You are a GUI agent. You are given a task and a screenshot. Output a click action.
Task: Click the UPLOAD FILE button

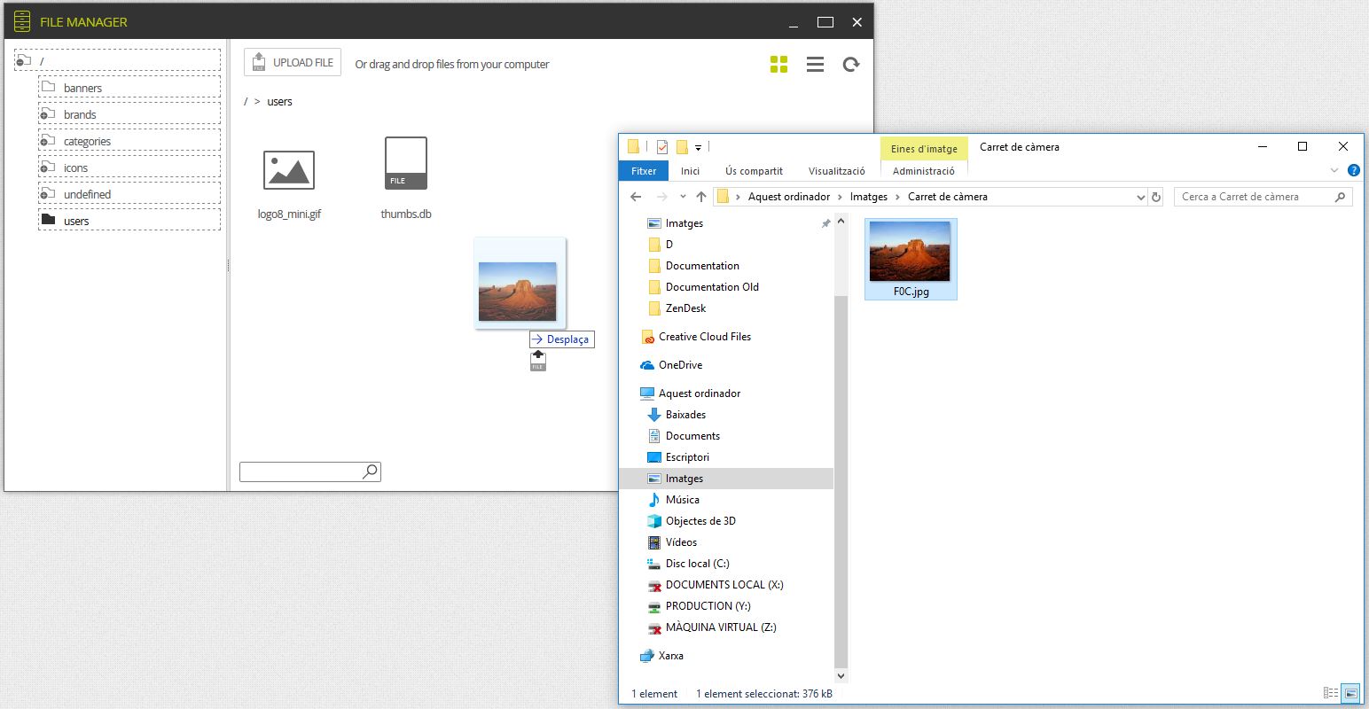click(293, 62)
